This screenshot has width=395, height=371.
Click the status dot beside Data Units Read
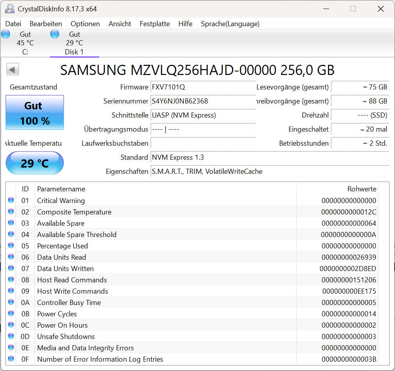pyautogui.click(x=11, y=257)
